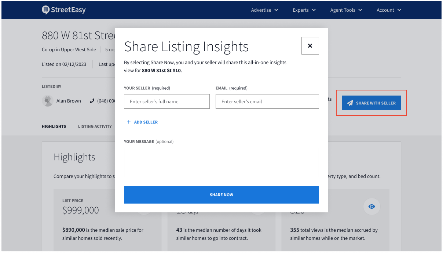This screenshot has height=253, width=443.
Task: Open the similar homes sold recently link
Action: click(92, 238)
